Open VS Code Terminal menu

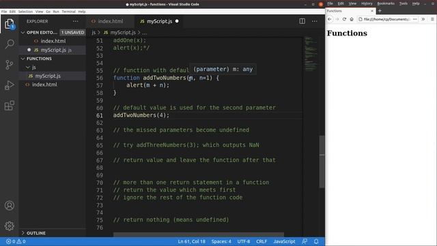pos(68,12)
